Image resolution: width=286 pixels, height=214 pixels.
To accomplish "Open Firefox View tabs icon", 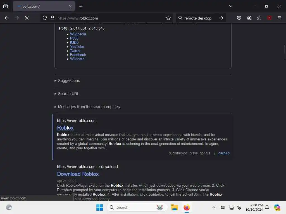I will click(6, 6).
